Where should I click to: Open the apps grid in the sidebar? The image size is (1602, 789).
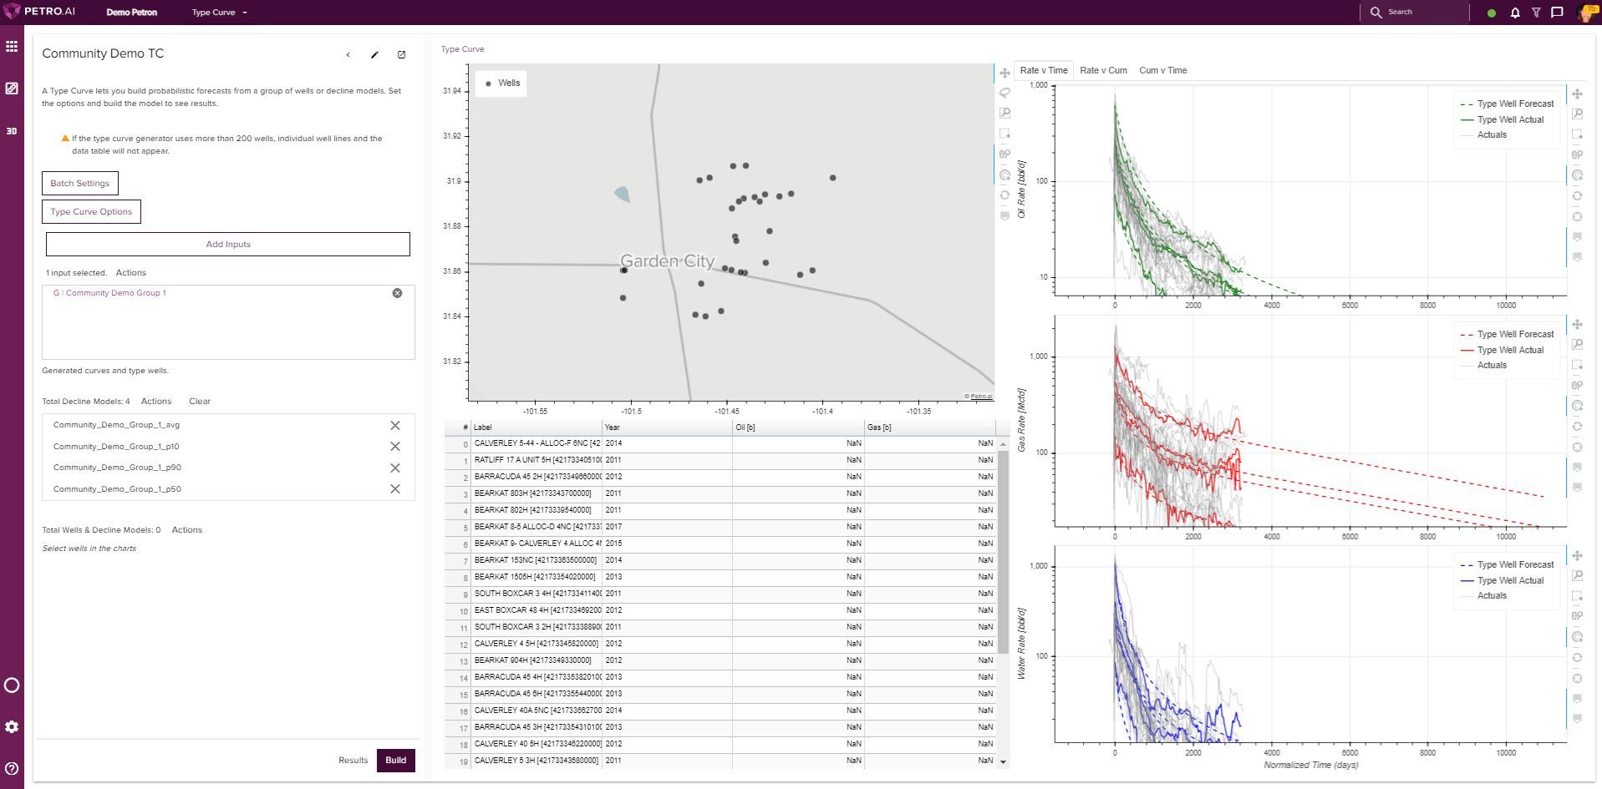pyautogui.click(x=12, y=47)
